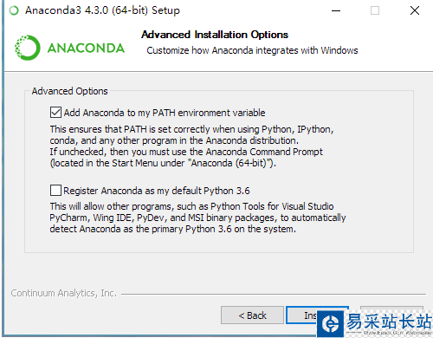Uncheck the Add Anaconda to PATH checkbox
This screenshot has width=433, height=338.
coord(55,113)
